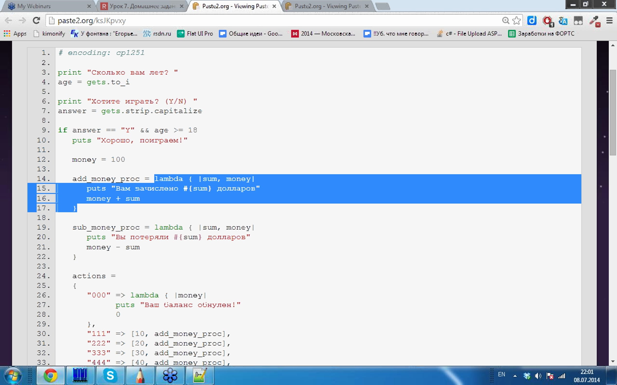Viewport: 617px width, 385px height.
Task: Open Skype from the taskbar
Action: click(x=110, y=376)
